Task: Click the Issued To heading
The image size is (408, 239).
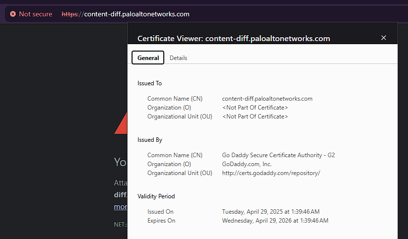Action: coord(149,83)
